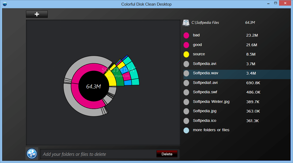Click the red Delete button
This screenshot has width=293, height=163.
[167, 154]
